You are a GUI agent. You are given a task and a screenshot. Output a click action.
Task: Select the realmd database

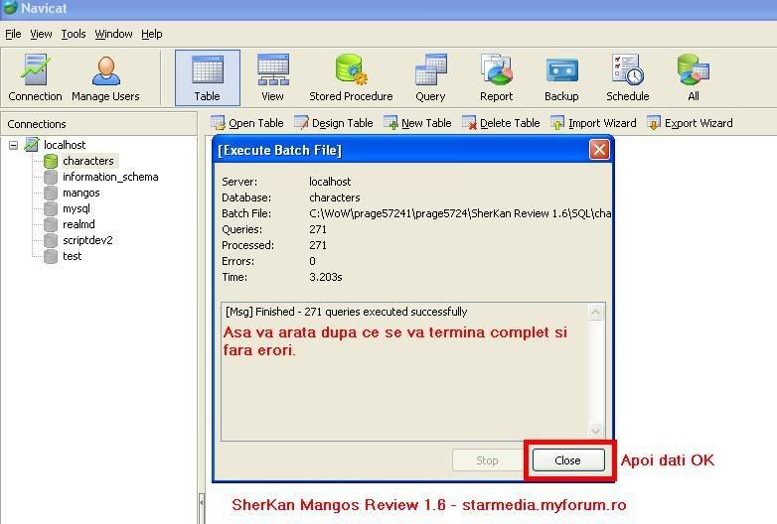pos(78,224)
